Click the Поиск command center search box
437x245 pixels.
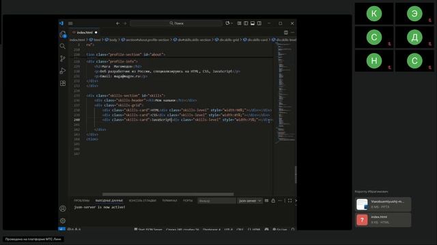(x=176, y=23)
